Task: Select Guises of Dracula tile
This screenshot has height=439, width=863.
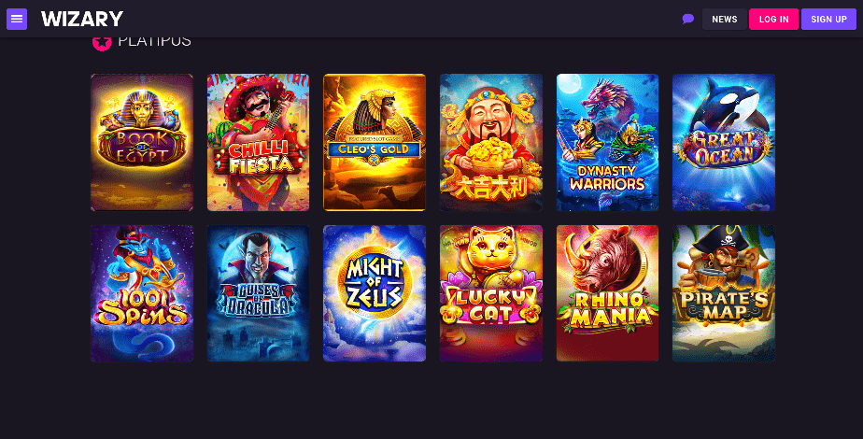Action: [258, 293]
